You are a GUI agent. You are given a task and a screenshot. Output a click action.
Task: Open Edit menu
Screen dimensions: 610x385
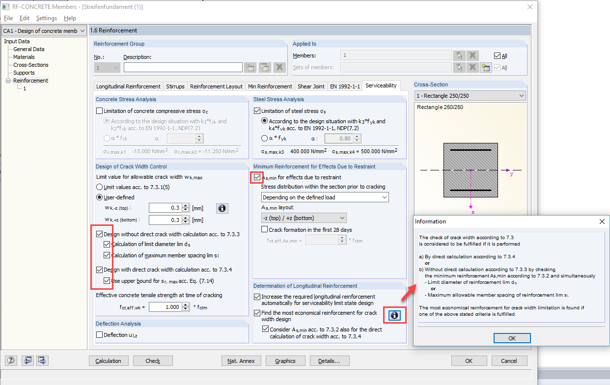pos(25,18)
